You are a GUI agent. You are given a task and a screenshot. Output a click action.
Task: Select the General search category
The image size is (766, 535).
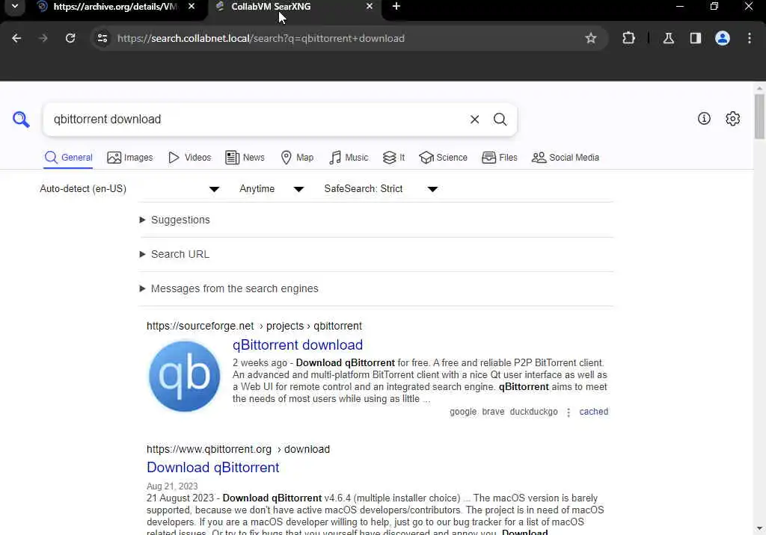click(68, 158)
